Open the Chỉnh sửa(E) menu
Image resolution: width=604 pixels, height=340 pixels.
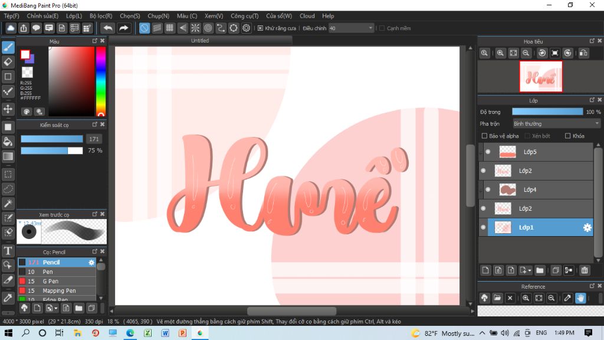(x=42, y=16)
